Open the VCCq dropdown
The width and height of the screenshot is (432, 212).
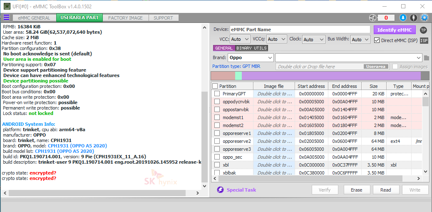click(x=277, y=40)
